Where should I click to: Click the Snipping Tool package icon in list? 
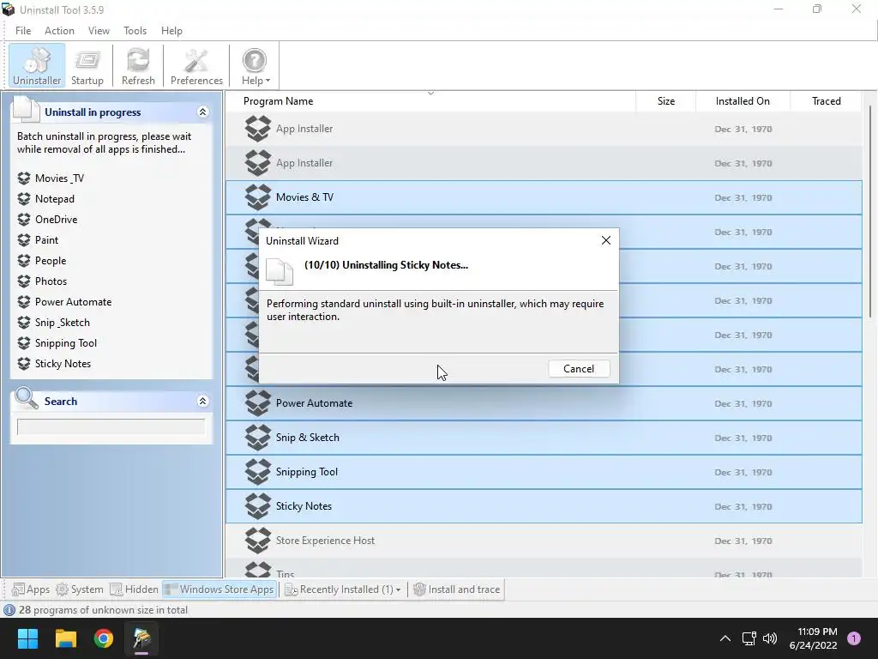pyautogui.click(x=257, y=472)
